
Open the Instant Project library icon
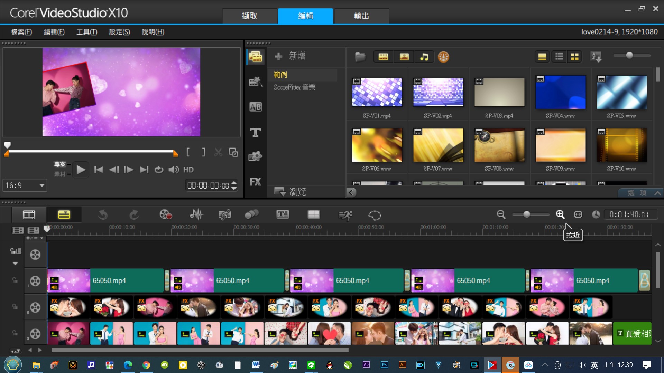tap(256, 82)
